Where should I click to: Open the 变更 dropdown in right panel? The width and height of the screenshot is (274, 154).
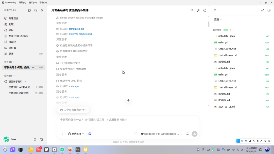pos(218,20)
